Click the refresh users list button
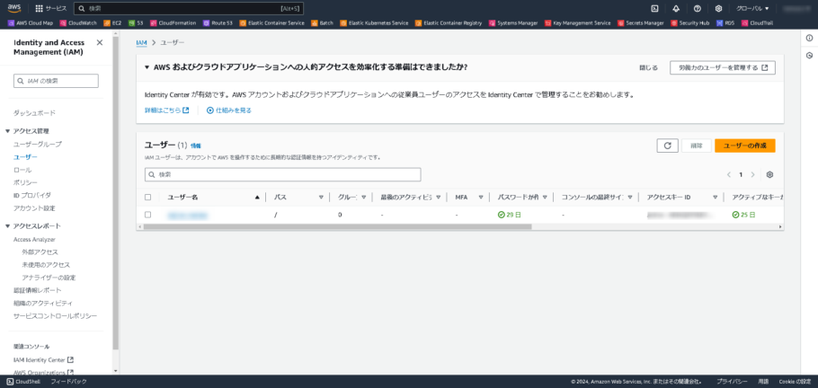Image resolution: width=818 pixels, height=388 pixels. 667,145
